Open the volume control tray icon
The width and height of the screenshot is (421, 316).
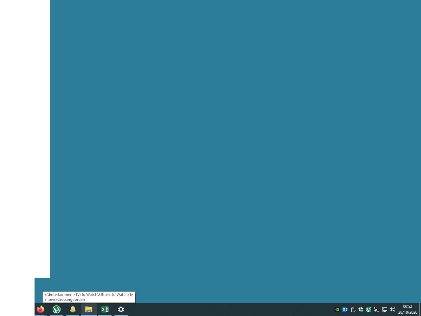[x=392, y=309]
